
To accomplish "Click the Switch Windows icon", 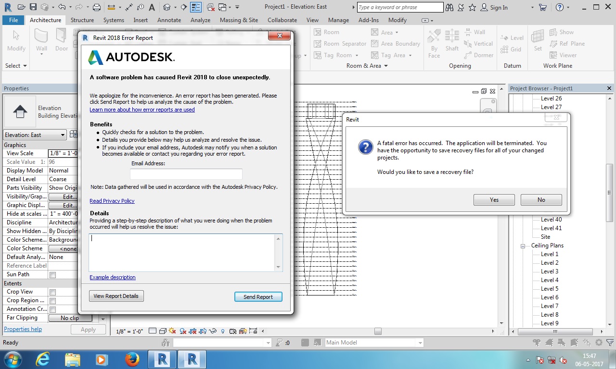I will click(223, 7).
